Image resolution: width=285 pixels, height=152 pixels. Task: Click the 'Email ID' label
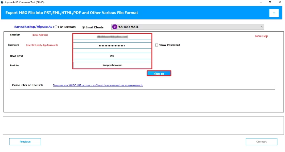pos(15,35)
